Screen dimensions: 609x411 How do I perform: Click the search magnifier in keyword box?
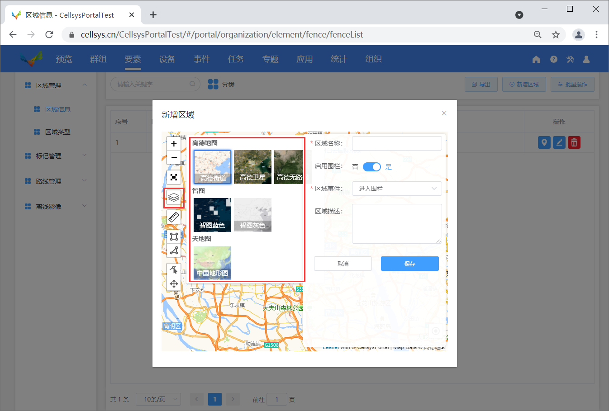[x=192, y=84]
